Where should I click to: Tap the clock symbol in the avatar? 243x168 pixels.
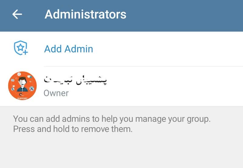coord(19,74)
